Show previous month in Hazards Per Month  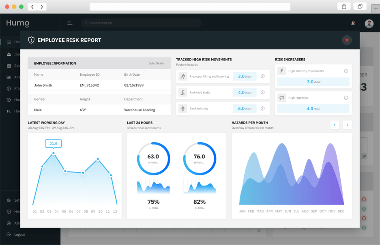(335, 125)
